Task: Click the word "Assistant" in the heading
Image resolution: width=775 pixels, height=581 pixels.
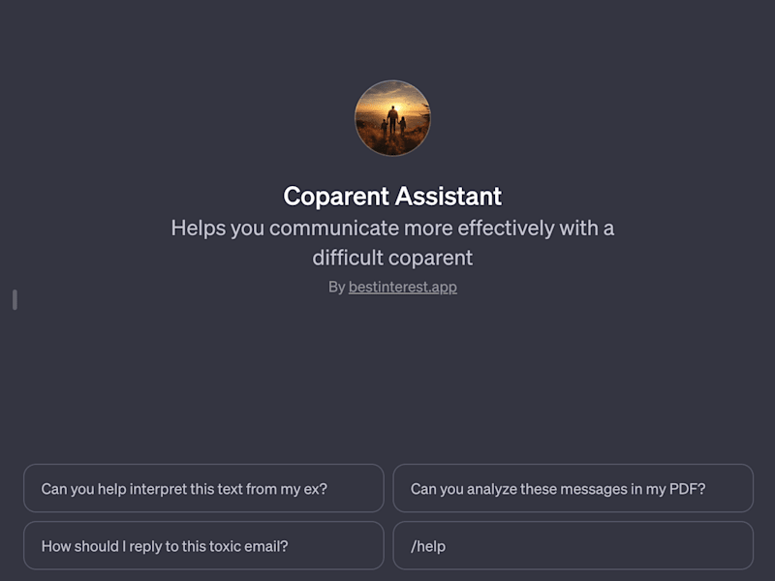Action: click(x=449, y=197)
